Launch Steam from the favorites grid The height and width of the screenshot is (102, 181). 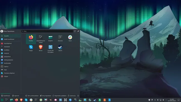60,48
